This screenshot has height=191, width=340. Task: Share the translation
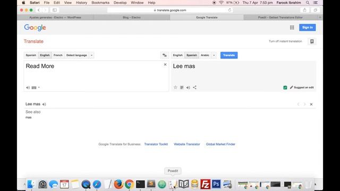195,88
